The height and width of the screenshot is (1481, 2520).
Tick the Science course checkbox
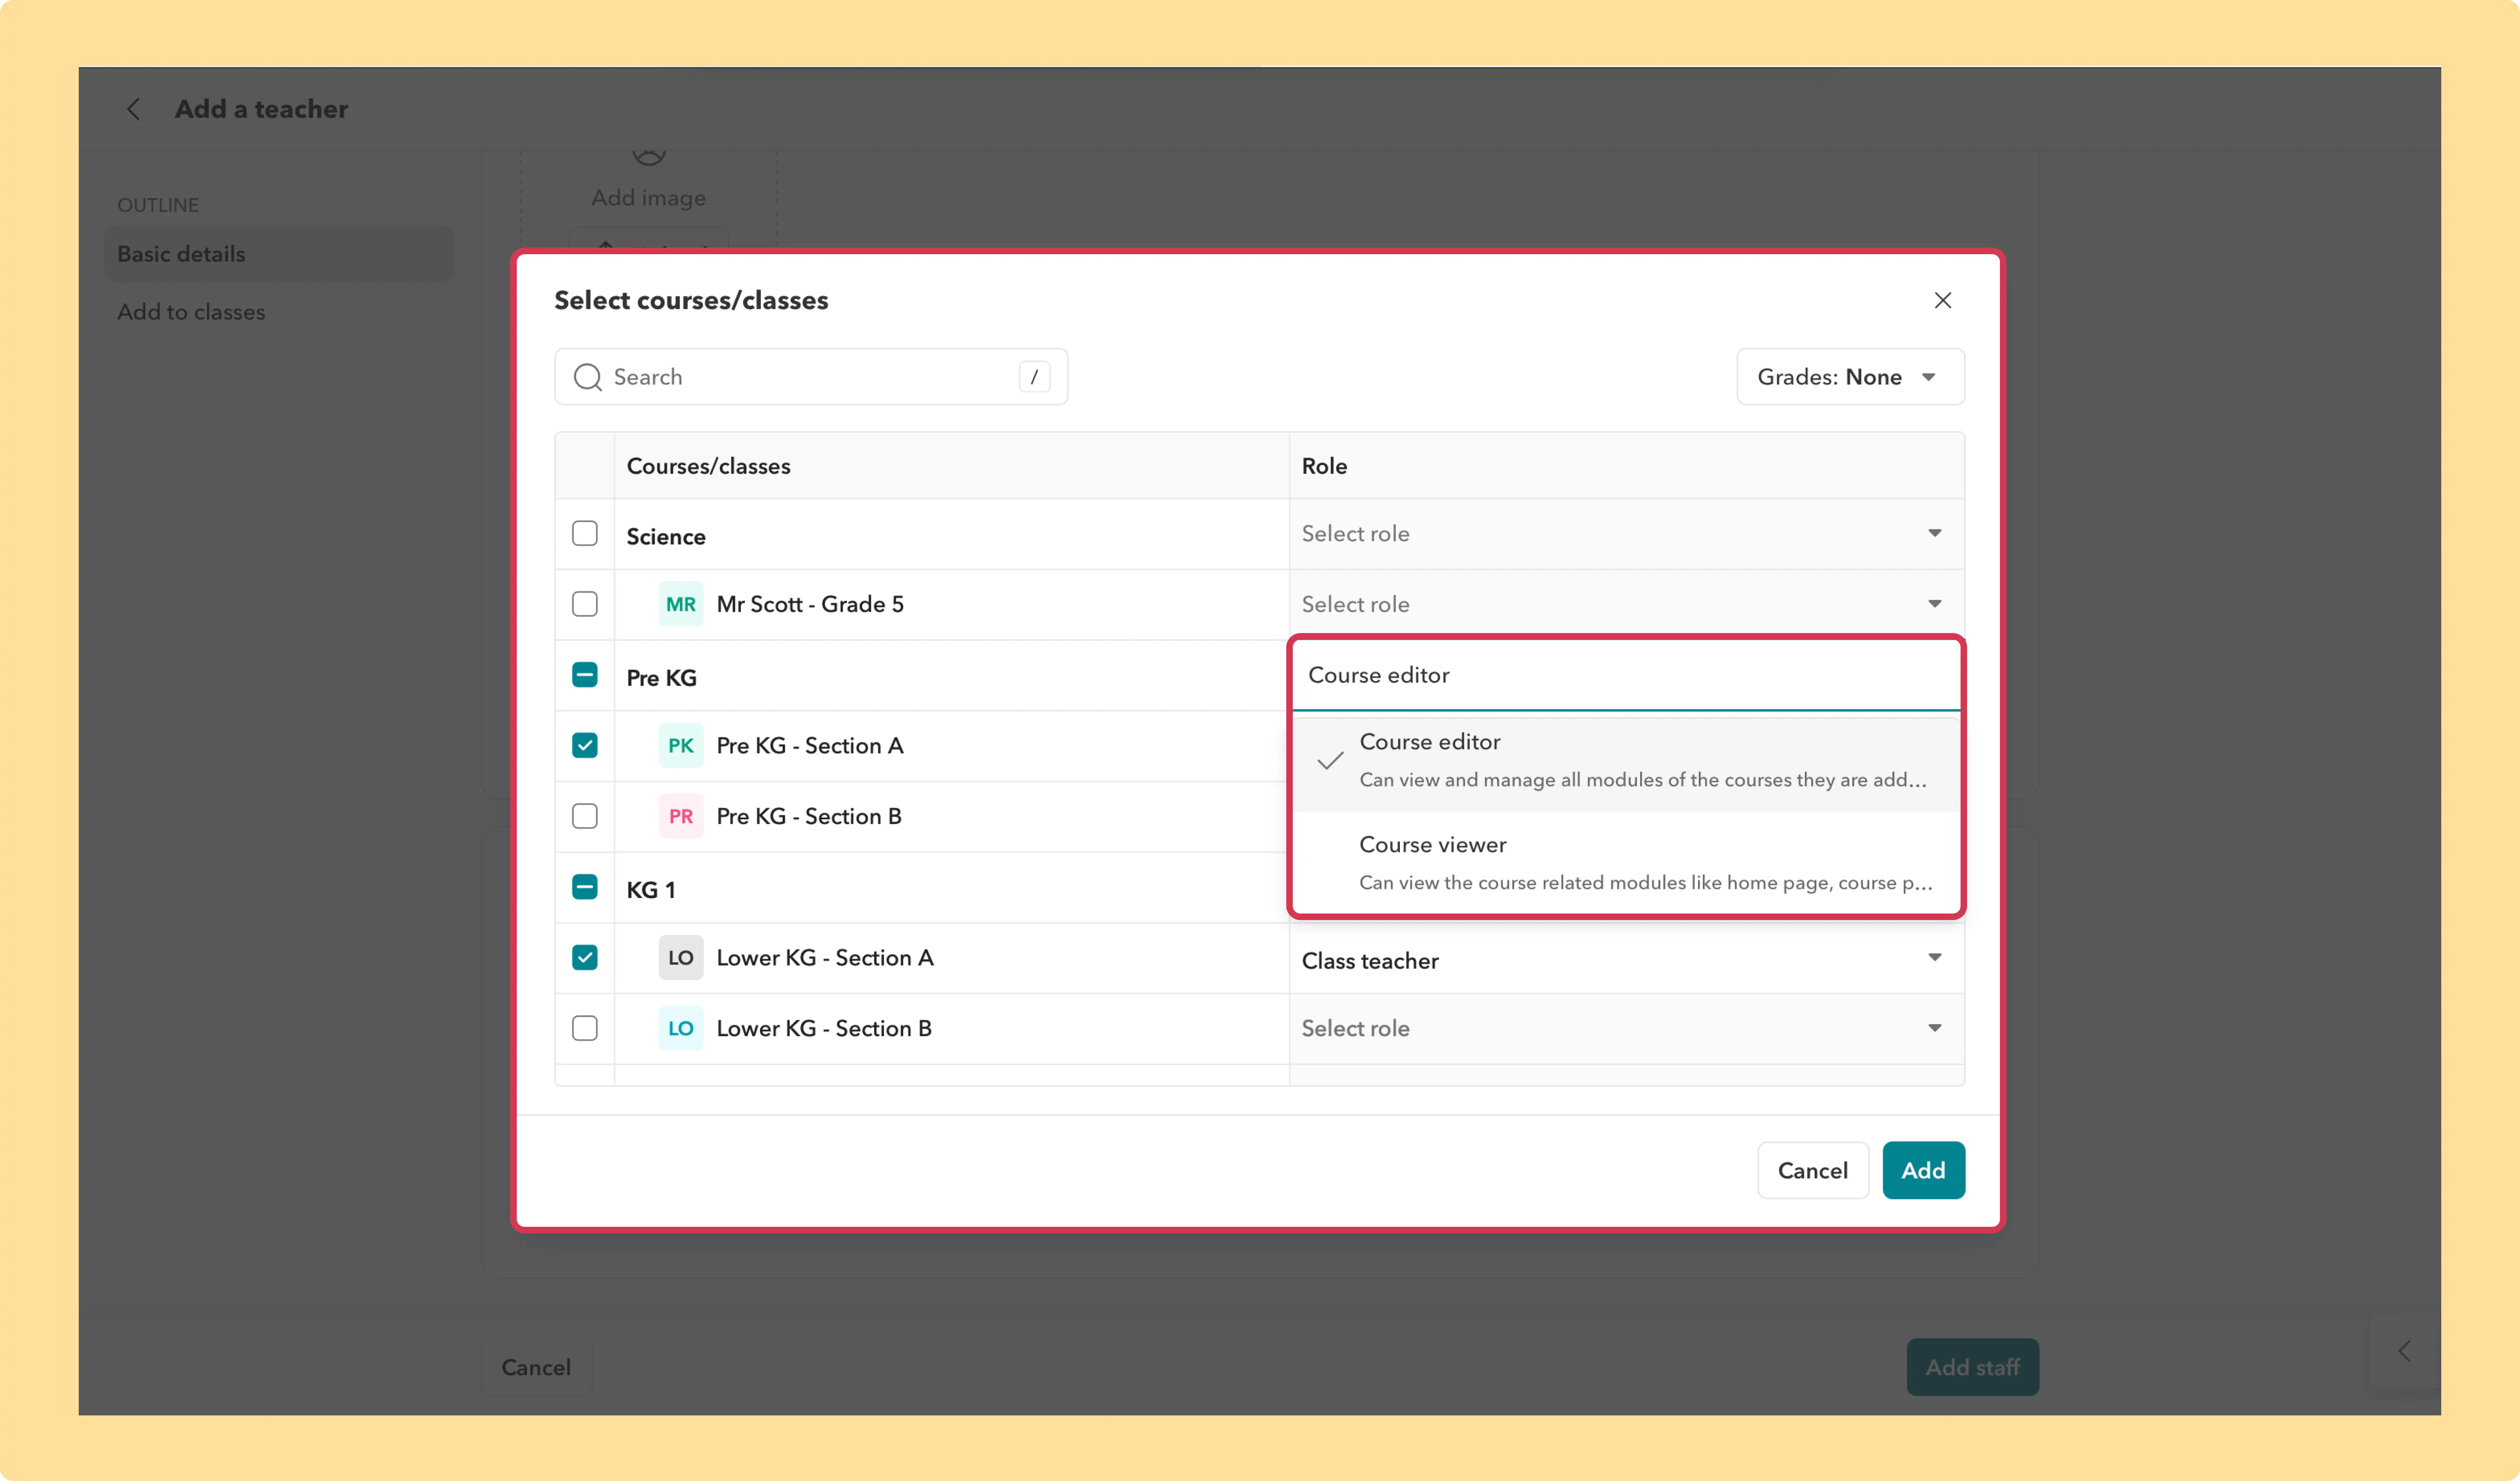(585, 533)
